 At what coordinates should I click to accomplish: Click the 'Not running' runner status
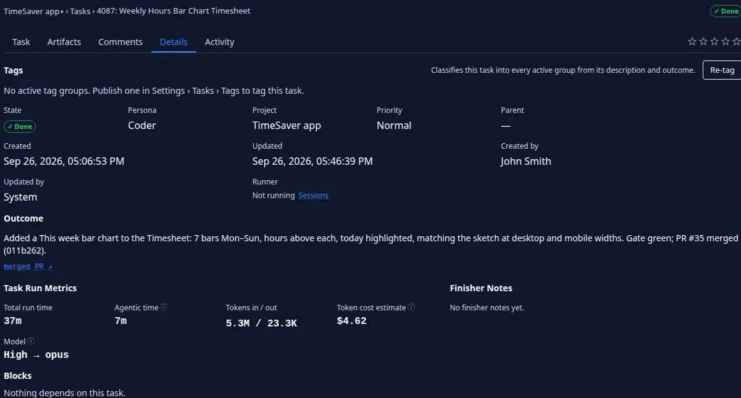pyautogui.click(x=274, y=196)
